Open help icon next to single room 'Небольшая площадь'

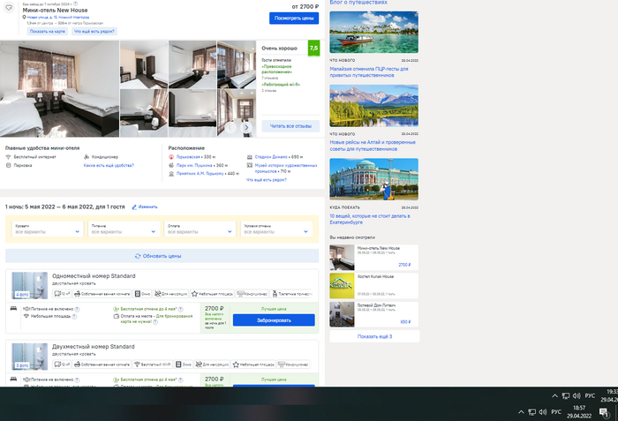coord(74,316)
